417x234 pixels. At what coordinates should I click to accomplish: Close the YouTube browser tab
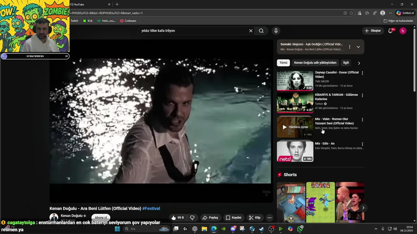coord(109,4)
